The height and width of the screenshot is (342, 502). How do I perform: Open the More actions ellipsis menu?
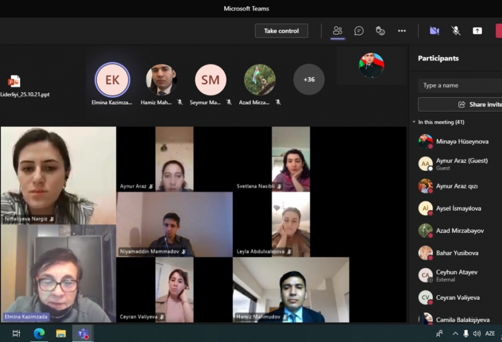[402, 31]
